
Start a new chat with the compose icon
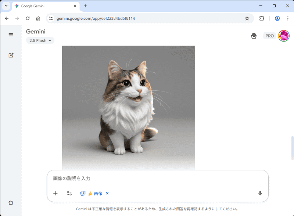tap(11, 55)
